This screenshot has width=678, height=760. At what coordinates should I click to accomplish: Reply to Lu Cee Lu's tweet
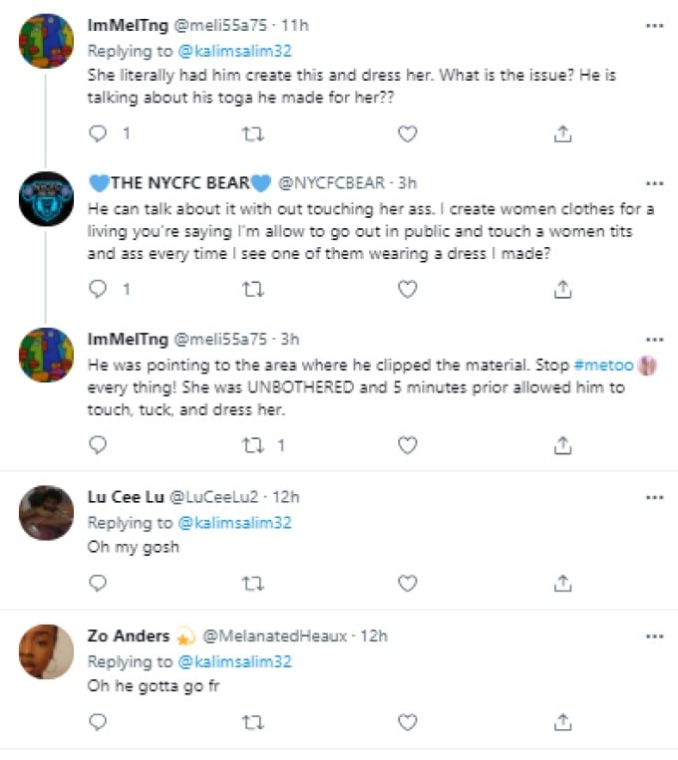click(x=98, y=583)
